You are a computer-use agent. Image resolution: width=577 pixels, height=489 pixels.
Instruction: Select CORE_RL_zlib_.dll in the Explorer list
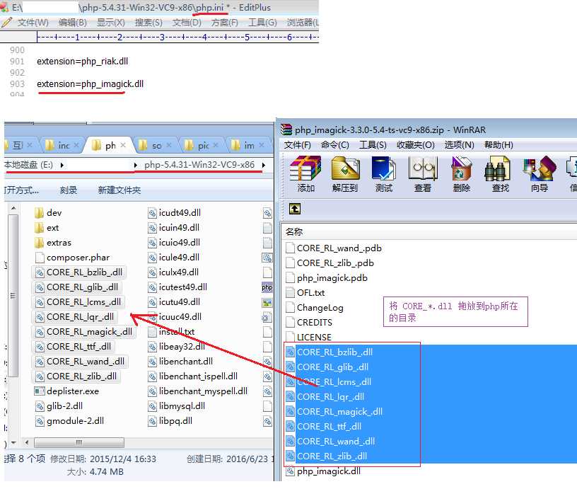pyautogui.click(x=76, y=376)
